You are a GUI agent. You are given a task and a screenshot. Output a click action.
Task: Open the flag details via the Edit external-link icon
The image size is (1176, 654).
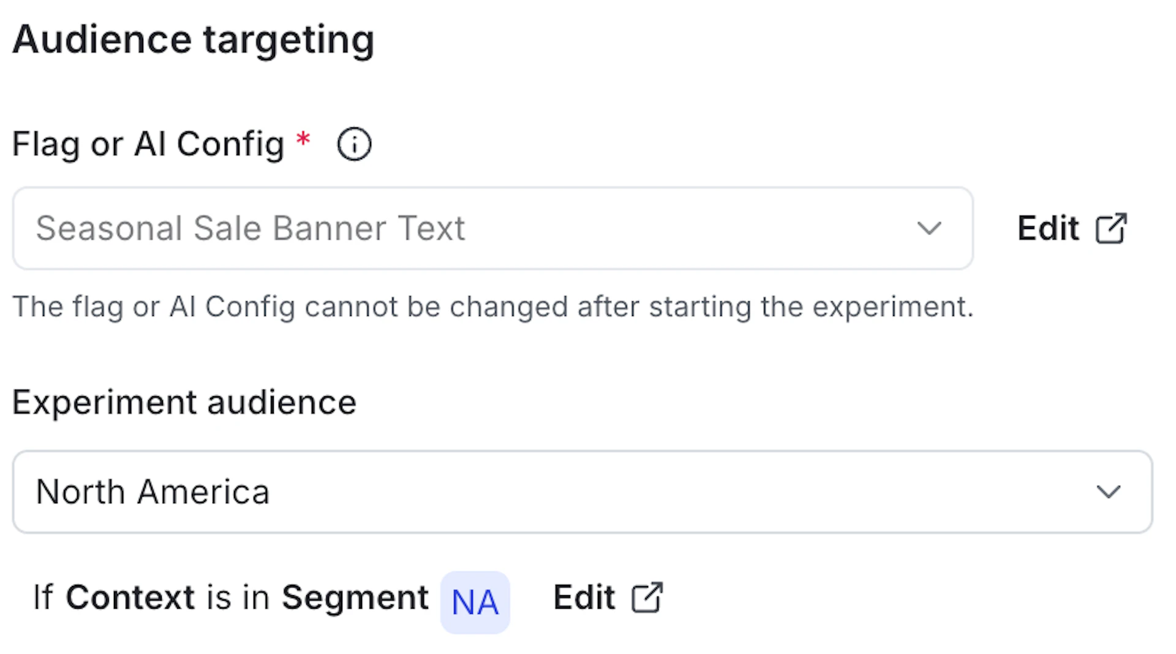pyautogui.click(x=1113, y=227)
